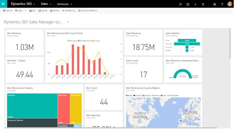Screen dimensions: 234x130
Task: Click the vertical dashboard scrollbar
Action: [x=230, y=43]
